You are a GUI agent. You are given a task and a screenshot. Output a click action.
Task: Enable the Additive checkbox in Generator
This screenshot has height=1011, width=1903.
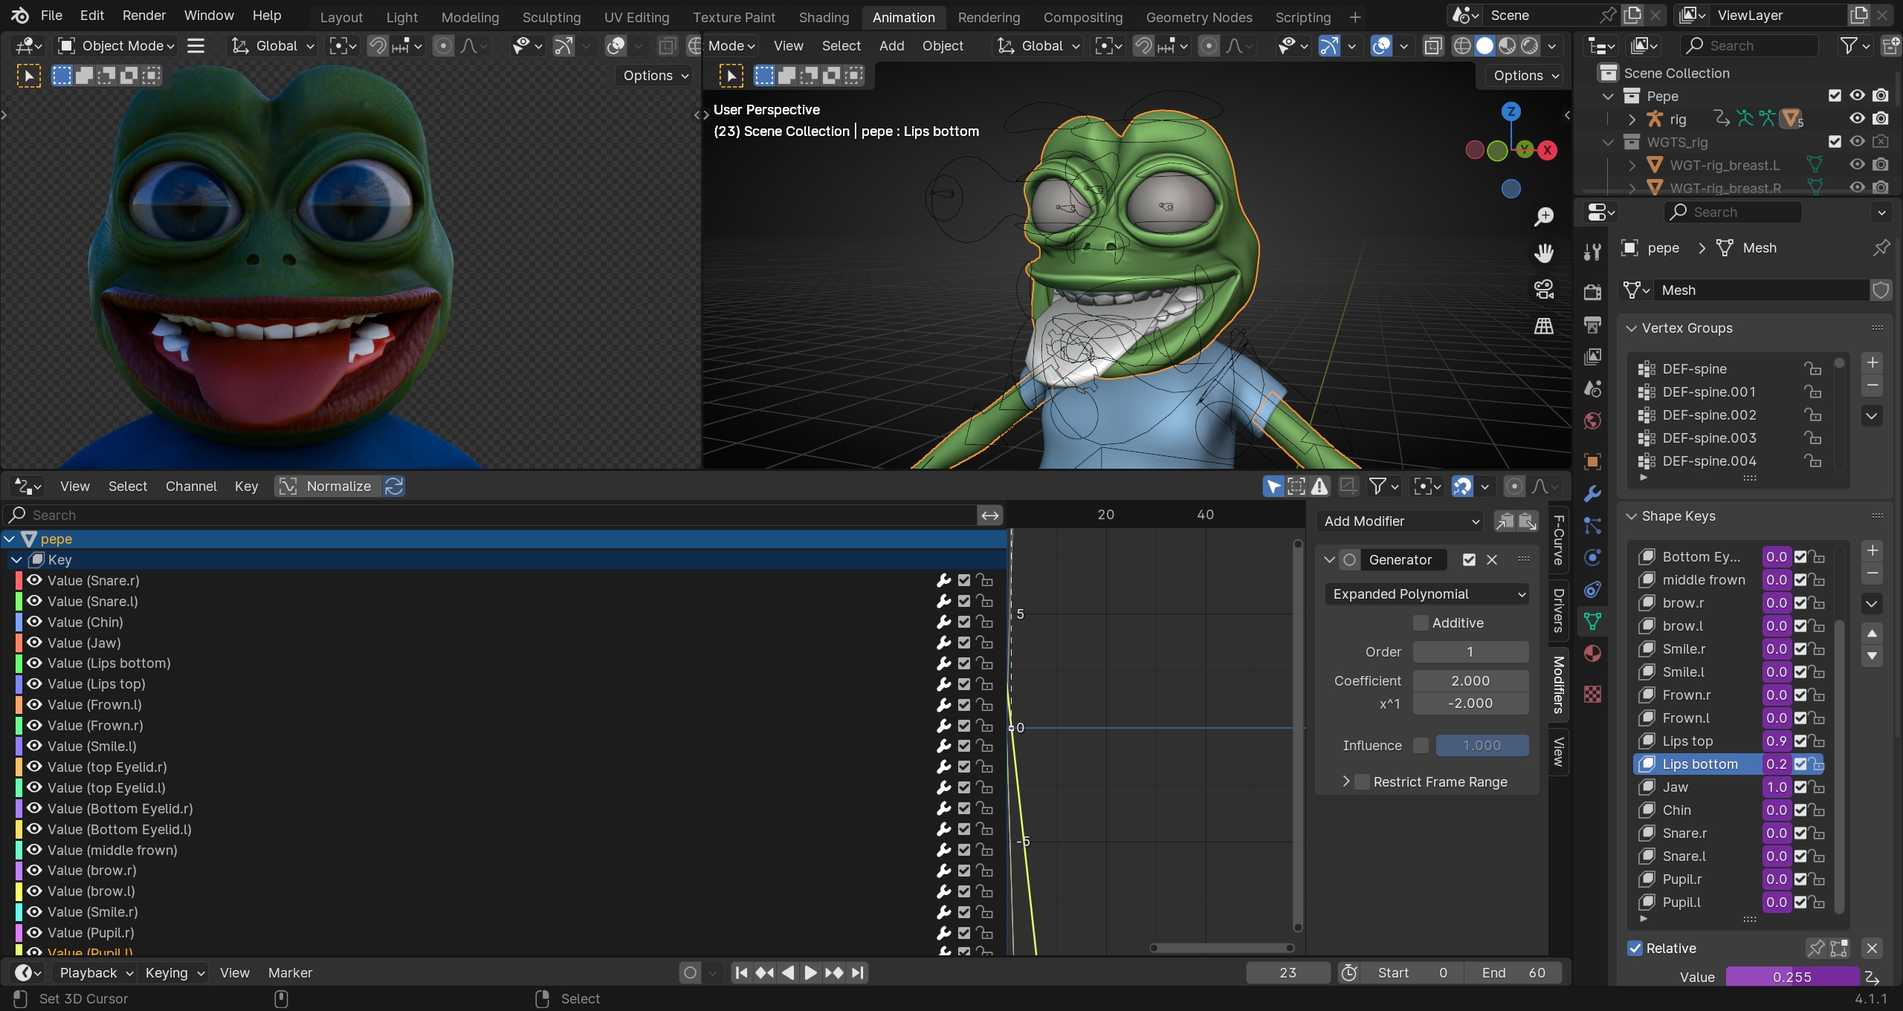pyautogui.click(x=1421, y=622)
